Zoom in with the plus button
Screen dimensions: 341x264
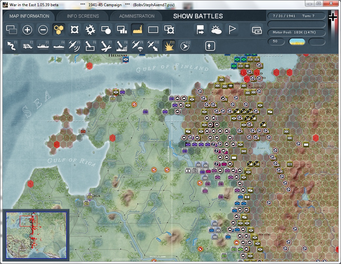(x=27, y=30)
